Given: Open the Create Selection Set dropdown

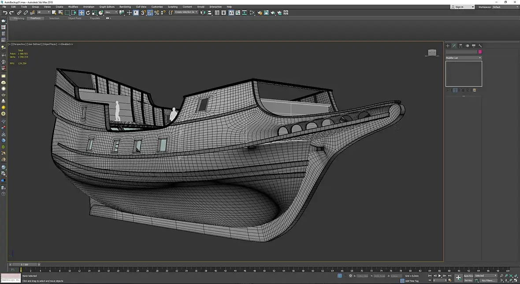Looking at the screenshot, I should pos(186,13).
